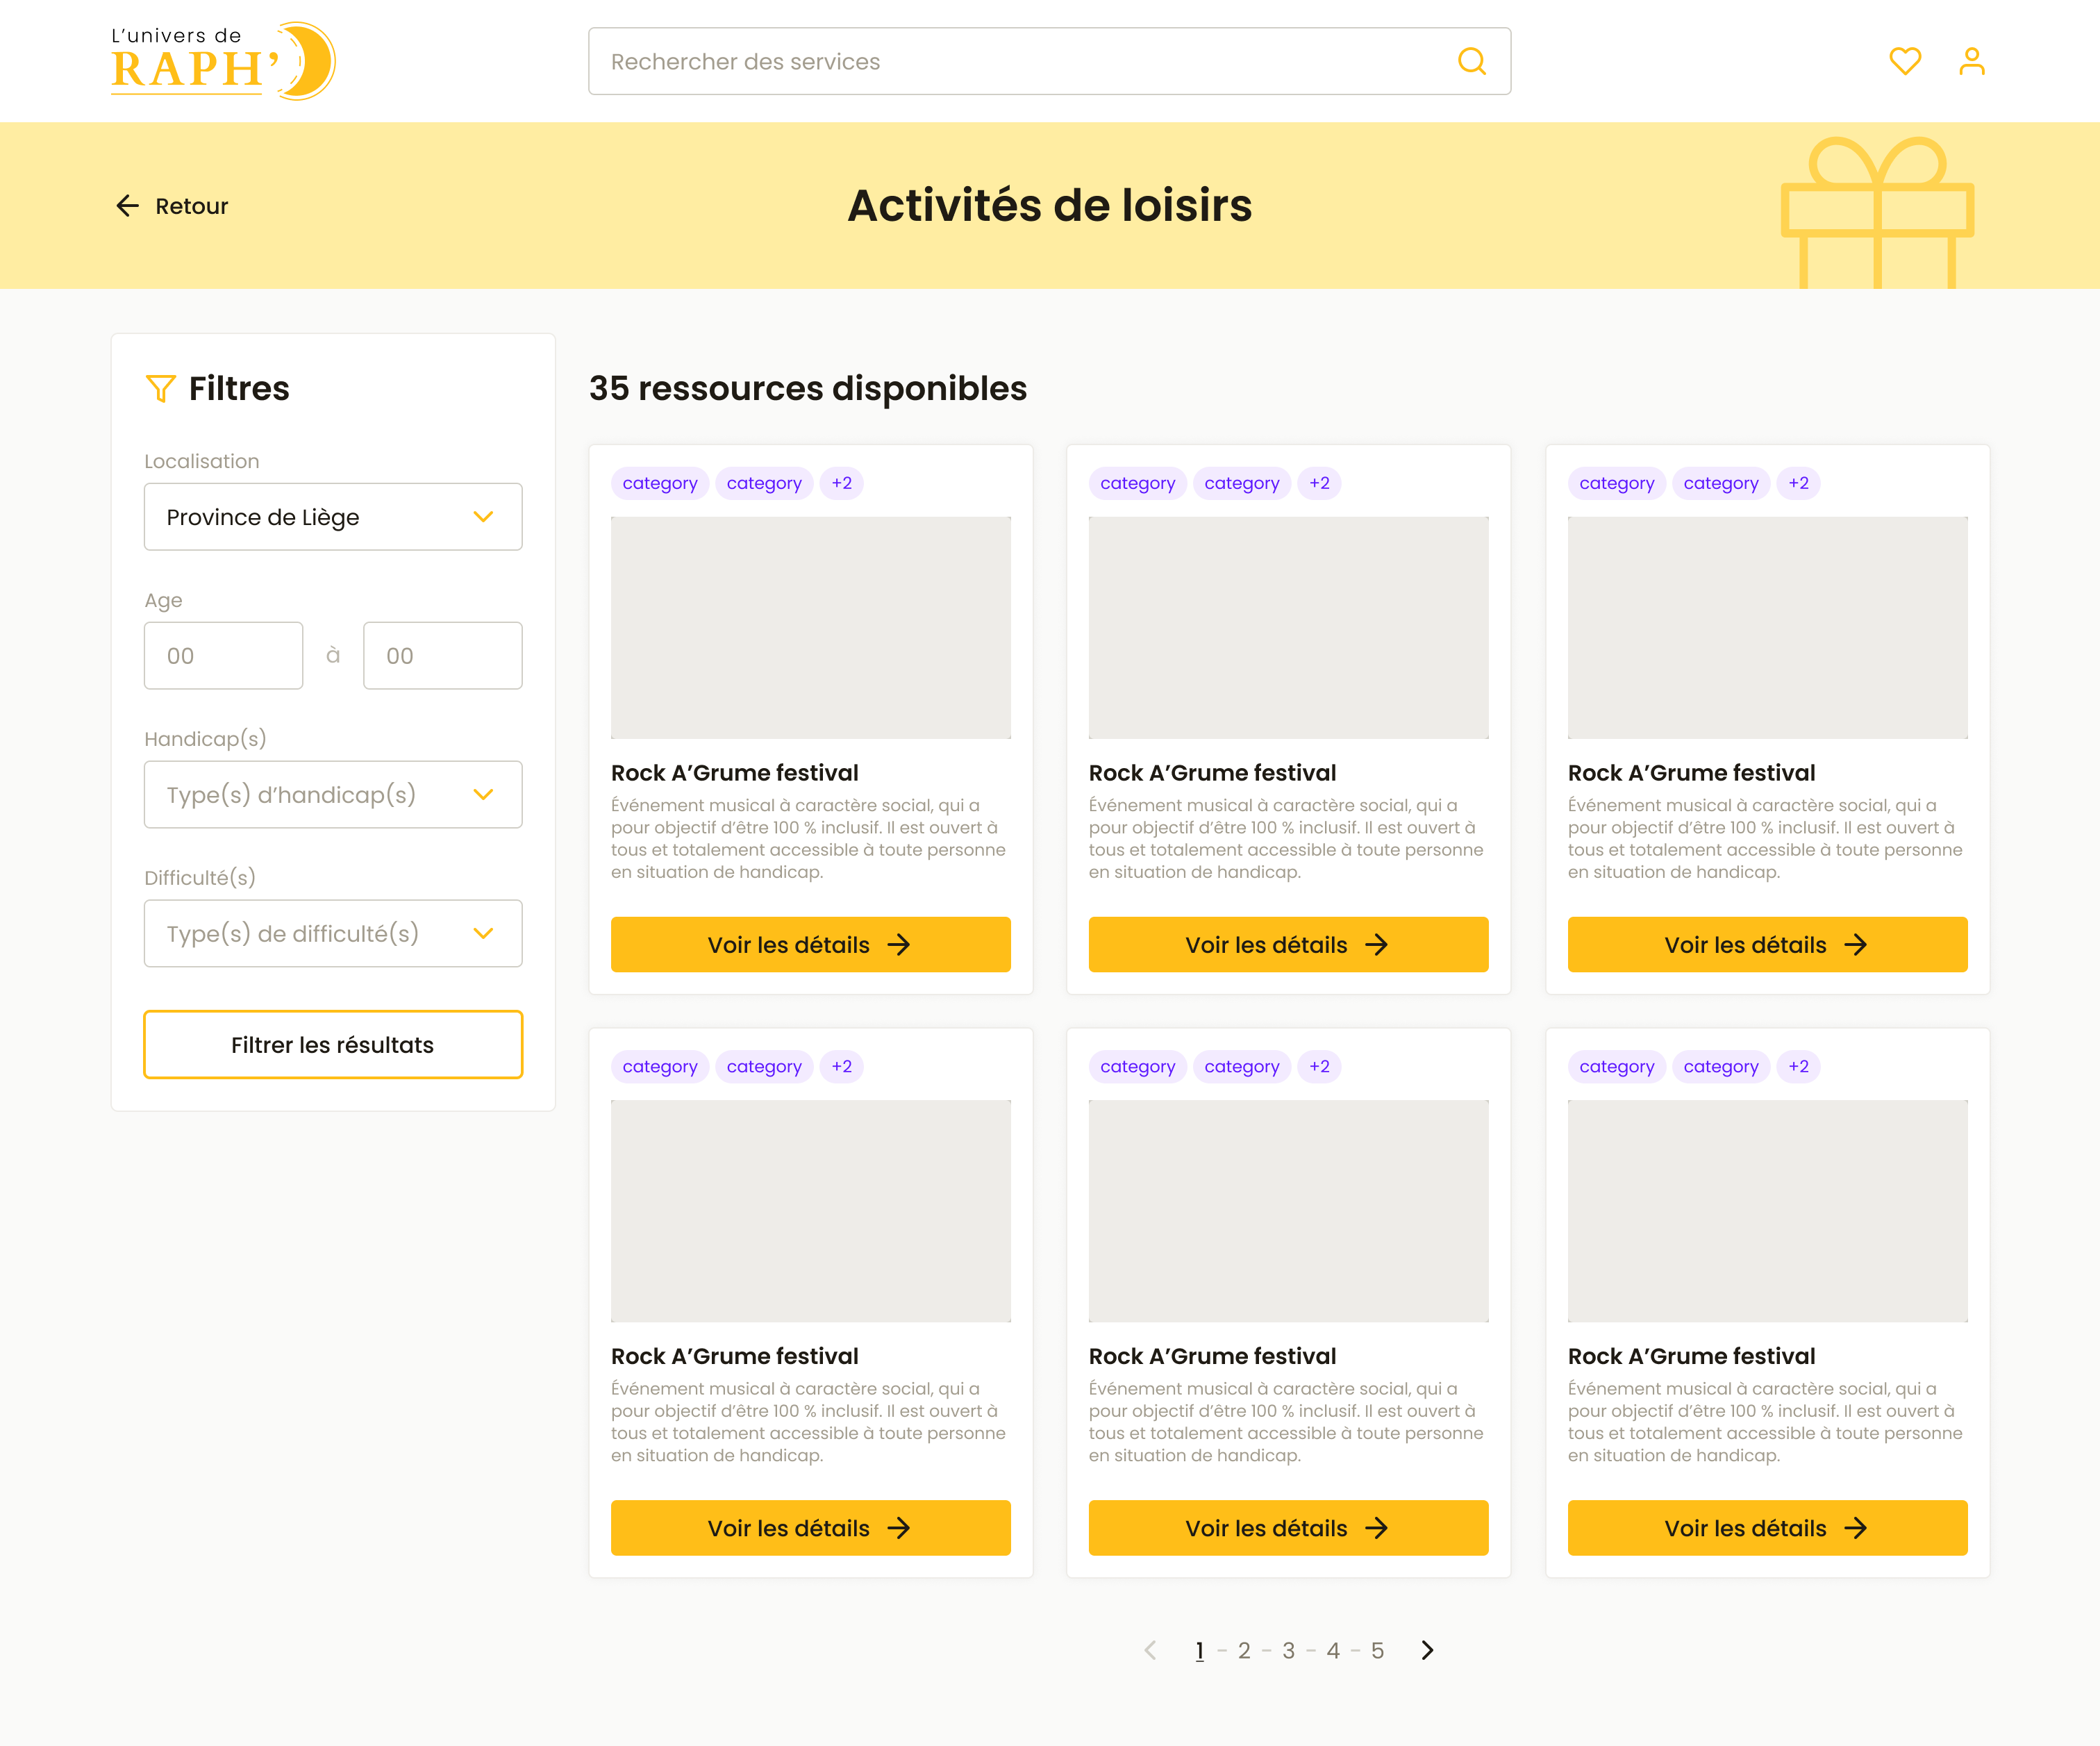Click the Retour back arrow

(127, 206)
